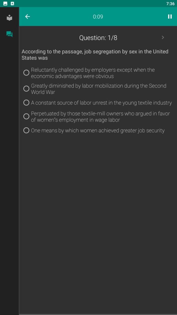Tap the 'A' keyboard icon in status bar
This screenshot has height=315, width=177.
[x=12, y=4]
